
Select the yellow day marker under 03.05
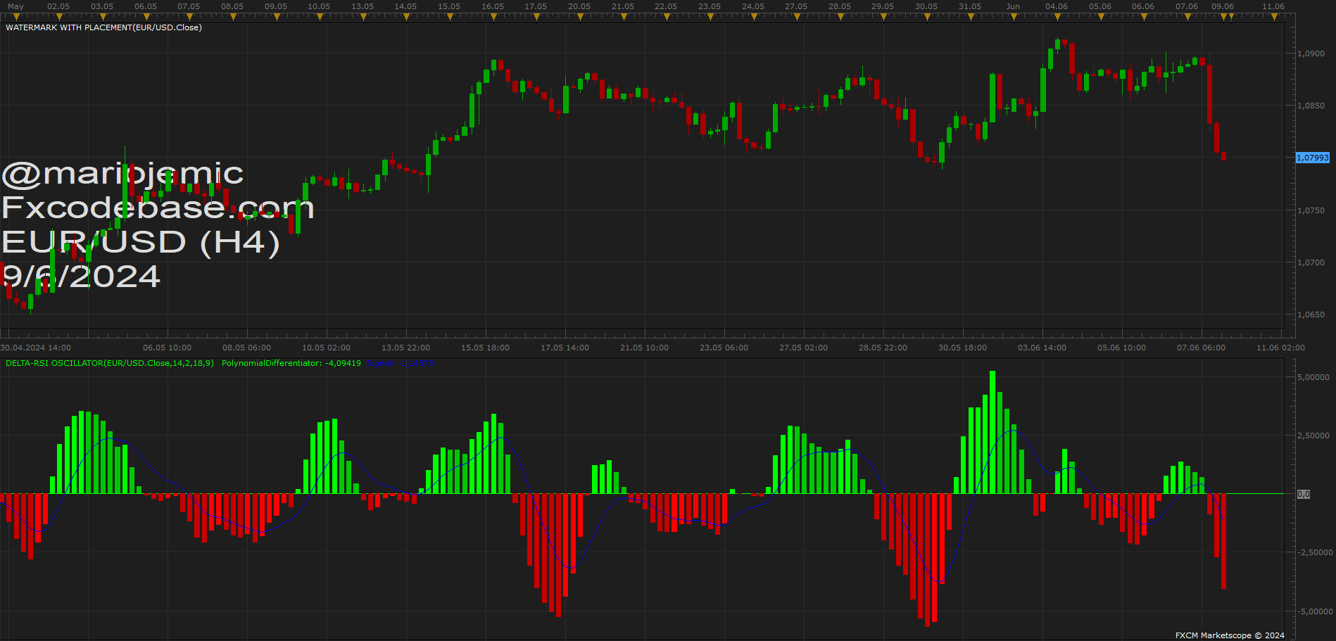102,17
